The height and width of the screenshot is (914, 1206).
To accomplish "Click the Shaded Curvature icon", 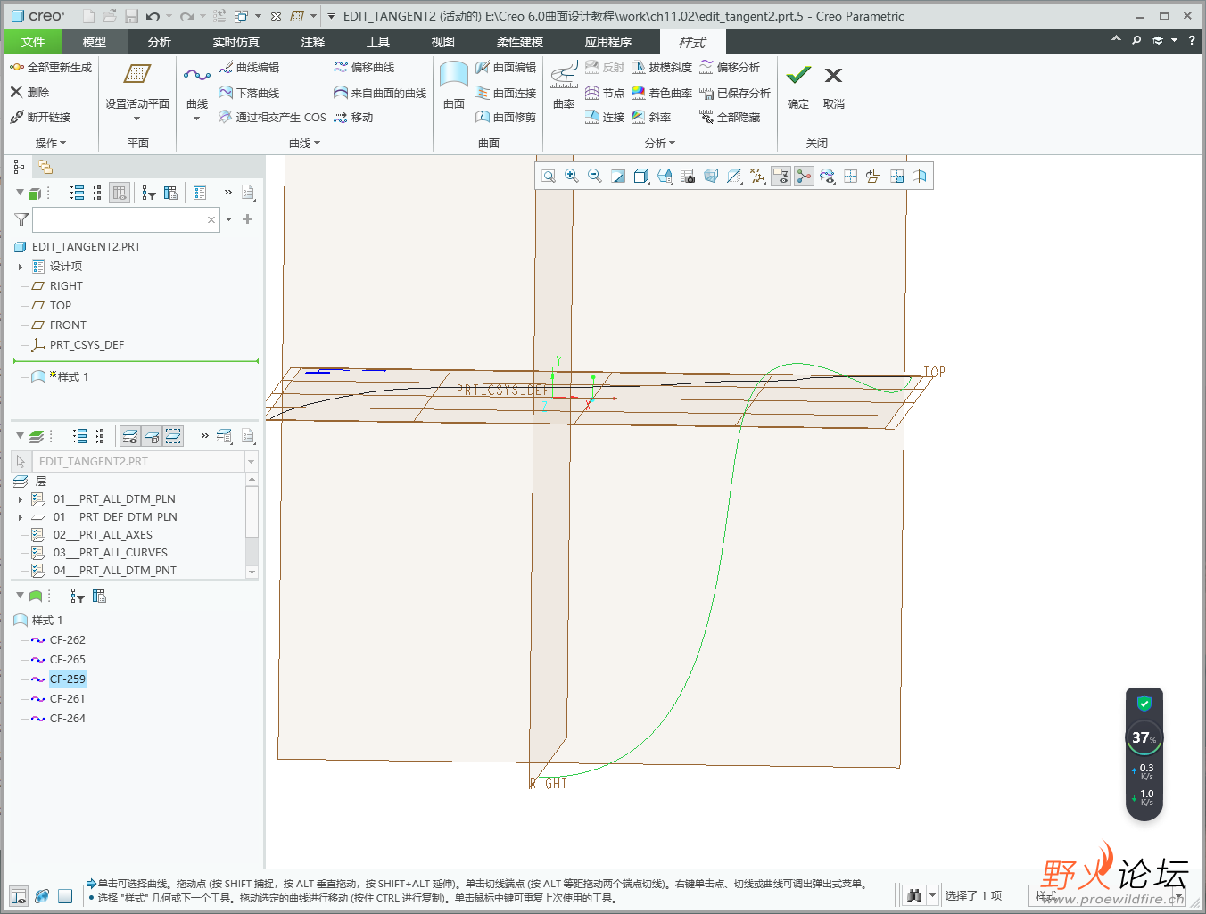I will 638,93.
